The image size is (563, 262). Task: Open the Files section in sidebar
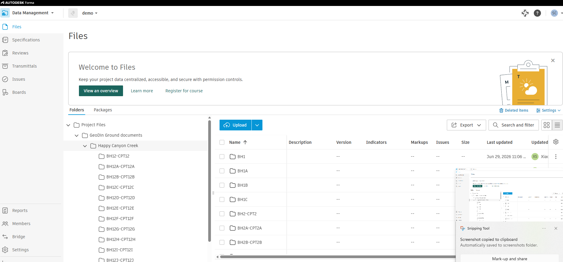tap(17, 27)
